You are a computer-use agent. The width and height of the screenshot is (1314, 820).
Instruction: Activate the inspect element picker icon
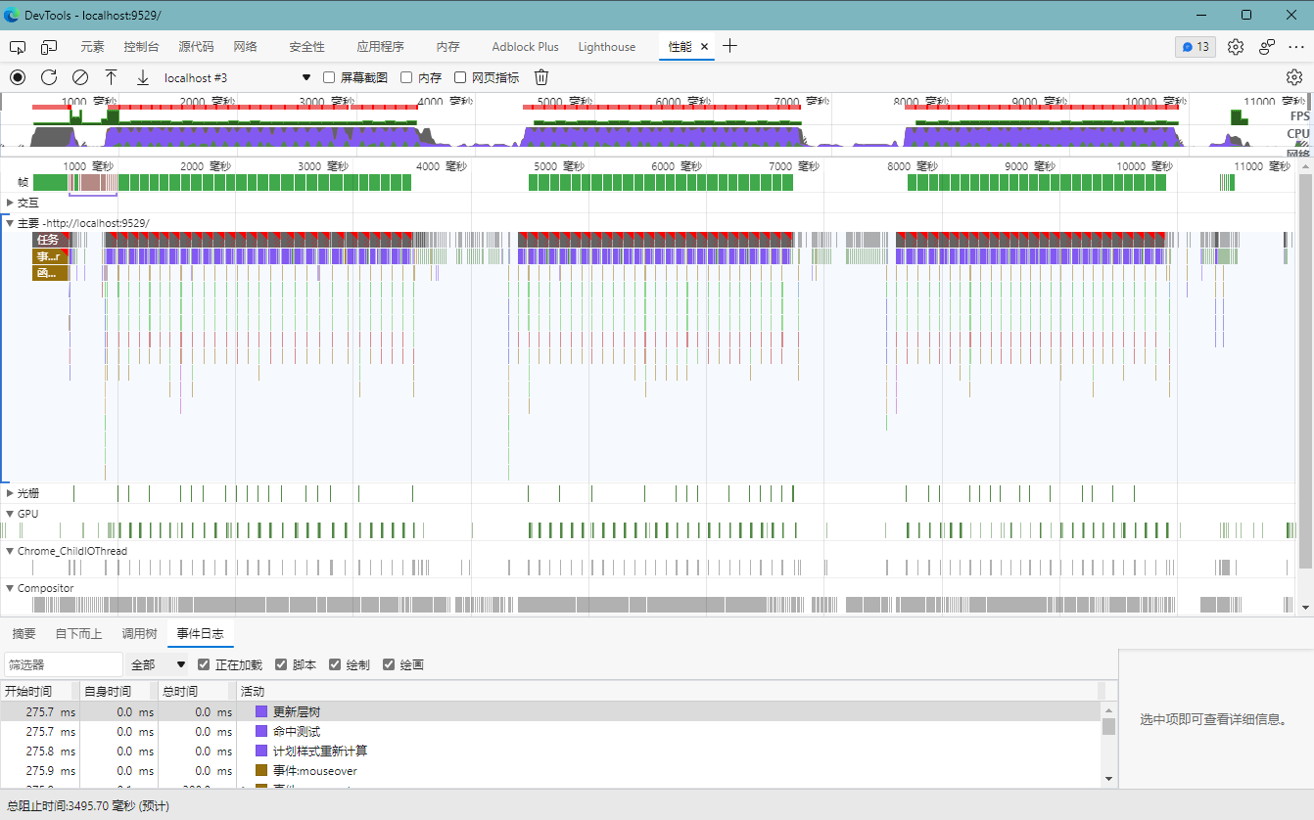18,47
